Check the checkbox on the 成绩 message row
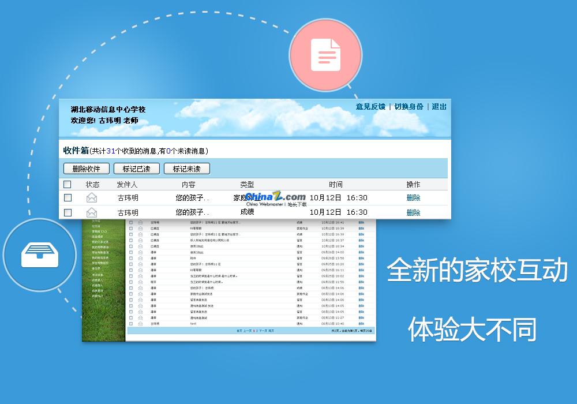This screenshot has height=404, width=577. (x=67, y=212)
